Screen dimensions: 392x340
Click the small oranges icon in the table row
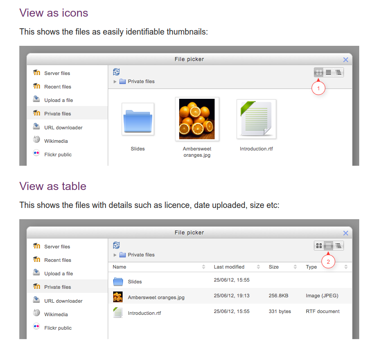click(118, 297)
